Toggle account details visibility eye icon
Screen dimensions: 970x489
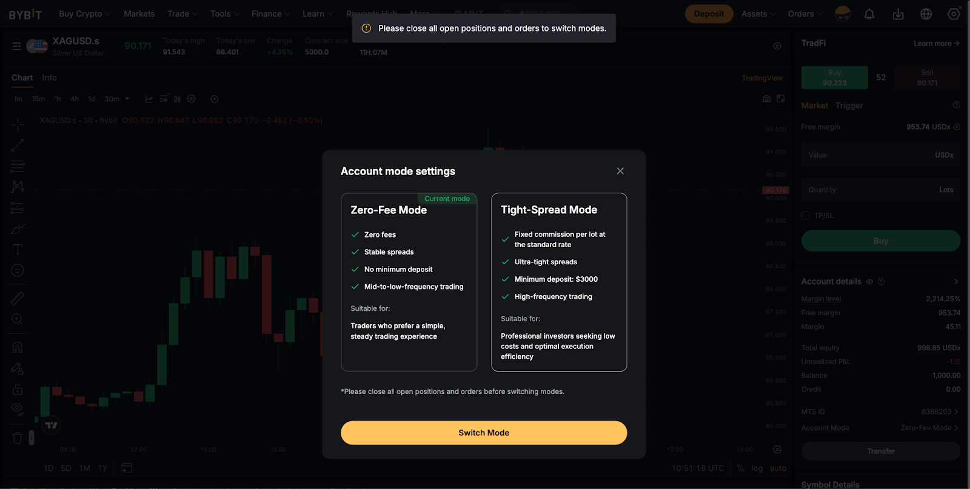[x=869, y=282]
